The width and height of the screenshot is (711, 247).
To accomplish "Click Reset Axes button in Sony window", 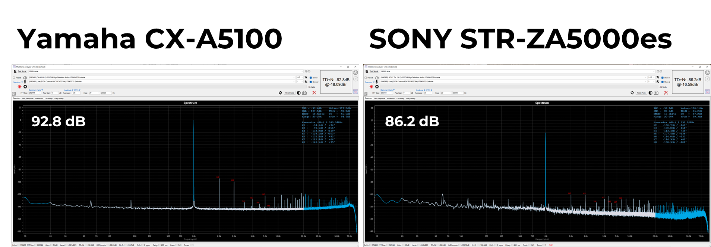I will 641,93.
